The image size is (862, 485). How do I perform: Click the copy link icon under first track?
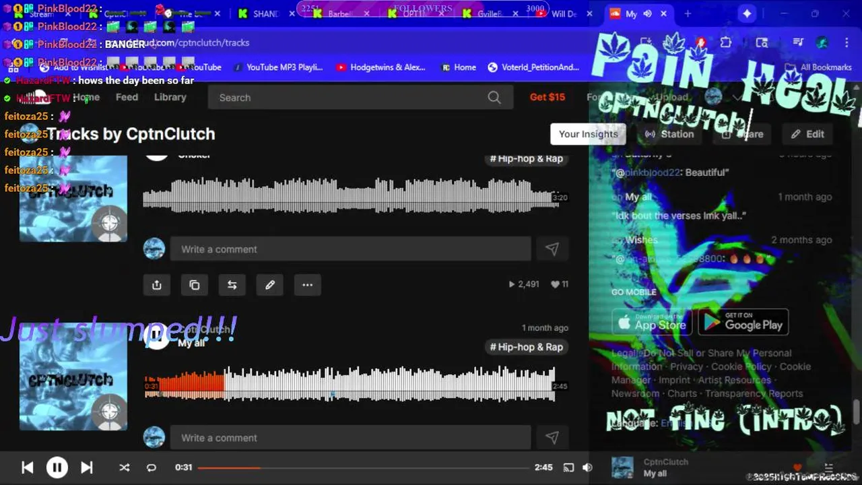tap(195, 285)
